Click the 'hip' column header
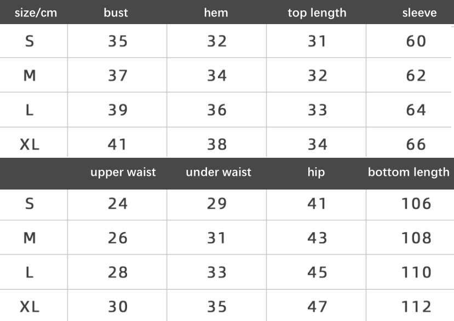Screen dimensions: 454x321 point(316,173)
